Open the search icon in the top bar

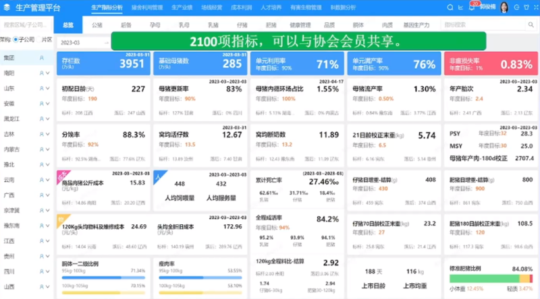(x=450, y=7)
